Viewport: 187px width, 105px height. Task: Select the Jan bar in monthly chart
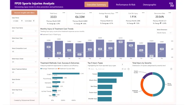(48, 49)
